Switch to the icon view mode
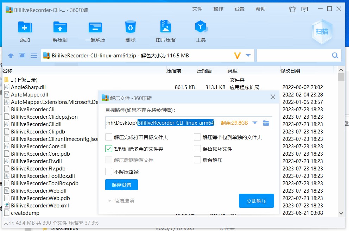349x231 pixels. (22, 56)
